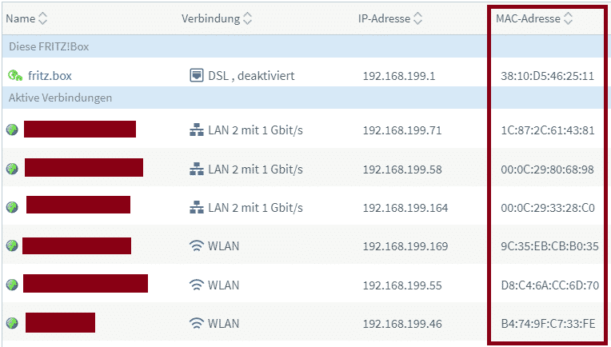The image size is (611, 347).
Task: Click the WLAN wifi icon for 192.168.199.46
Action: [x=197, y=323]
